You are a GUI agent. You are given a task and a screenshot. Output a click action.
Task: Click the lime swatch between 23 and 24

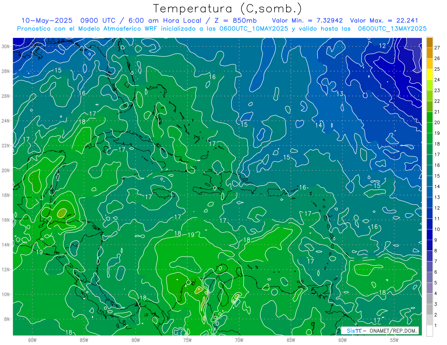click(x=429, y=85)
